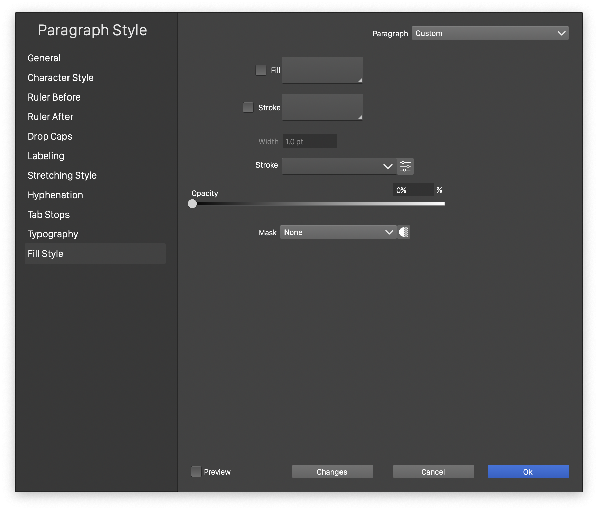Open the Paragraph Custom dropdown
This screenshot has width=598, height=510.
[490, 33]
